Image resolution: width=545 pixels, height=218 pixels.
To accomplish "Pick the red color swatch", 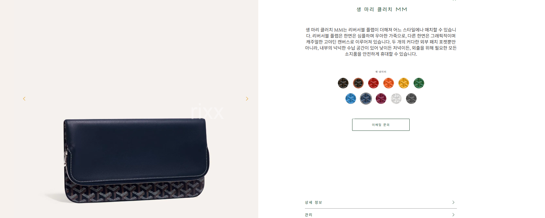I will click(x=373, y=83).
